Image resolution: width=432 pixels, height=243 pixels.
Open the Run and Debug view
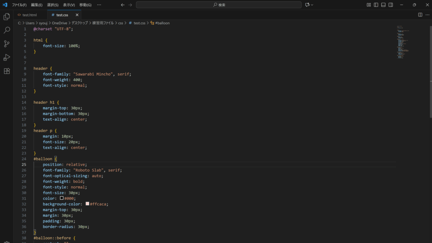(7, 57)
